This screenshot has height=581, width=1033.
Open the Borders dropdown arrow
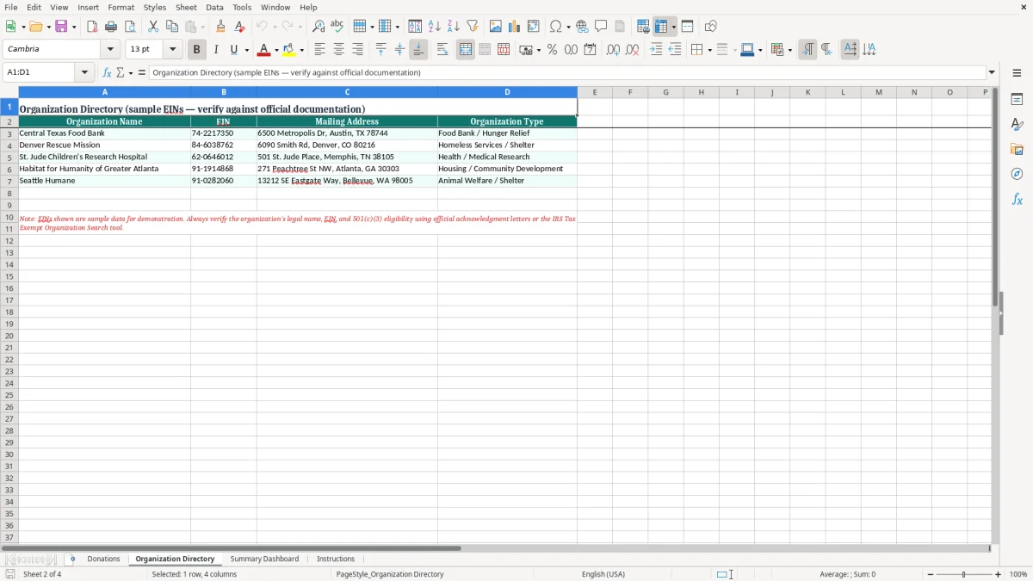tap(709, 50)
